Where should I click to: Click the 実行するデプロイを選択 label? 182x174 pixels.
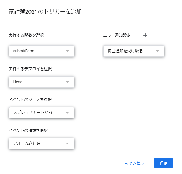click(x=30, y=69)
